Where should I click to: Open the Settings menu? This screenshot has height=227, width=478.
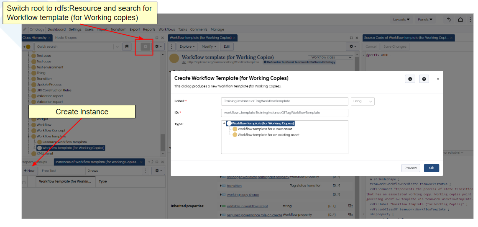click(x=75, y=29)
